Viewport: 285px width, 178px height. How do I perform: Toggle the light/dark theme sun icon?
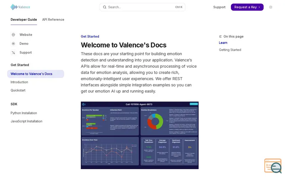(x=271, y=7)
